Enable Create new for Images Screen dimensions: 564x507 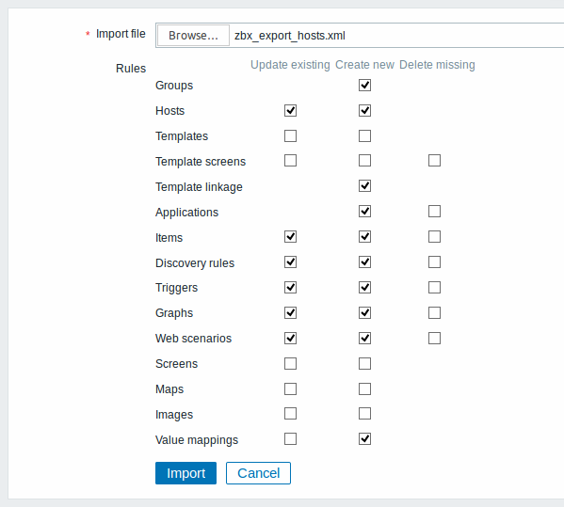(x=364, y=414)
